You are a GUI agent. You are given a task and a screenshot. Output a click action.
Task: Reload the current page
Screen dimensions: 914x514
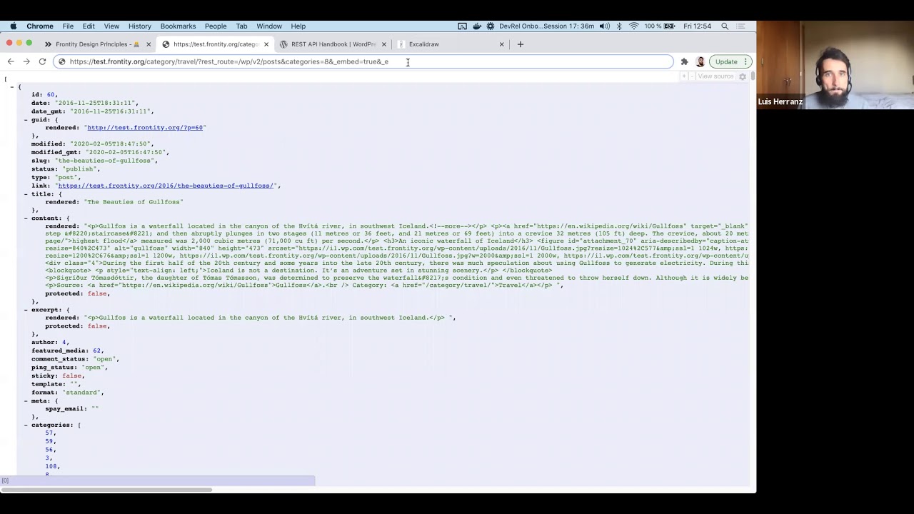click(42, 61)
